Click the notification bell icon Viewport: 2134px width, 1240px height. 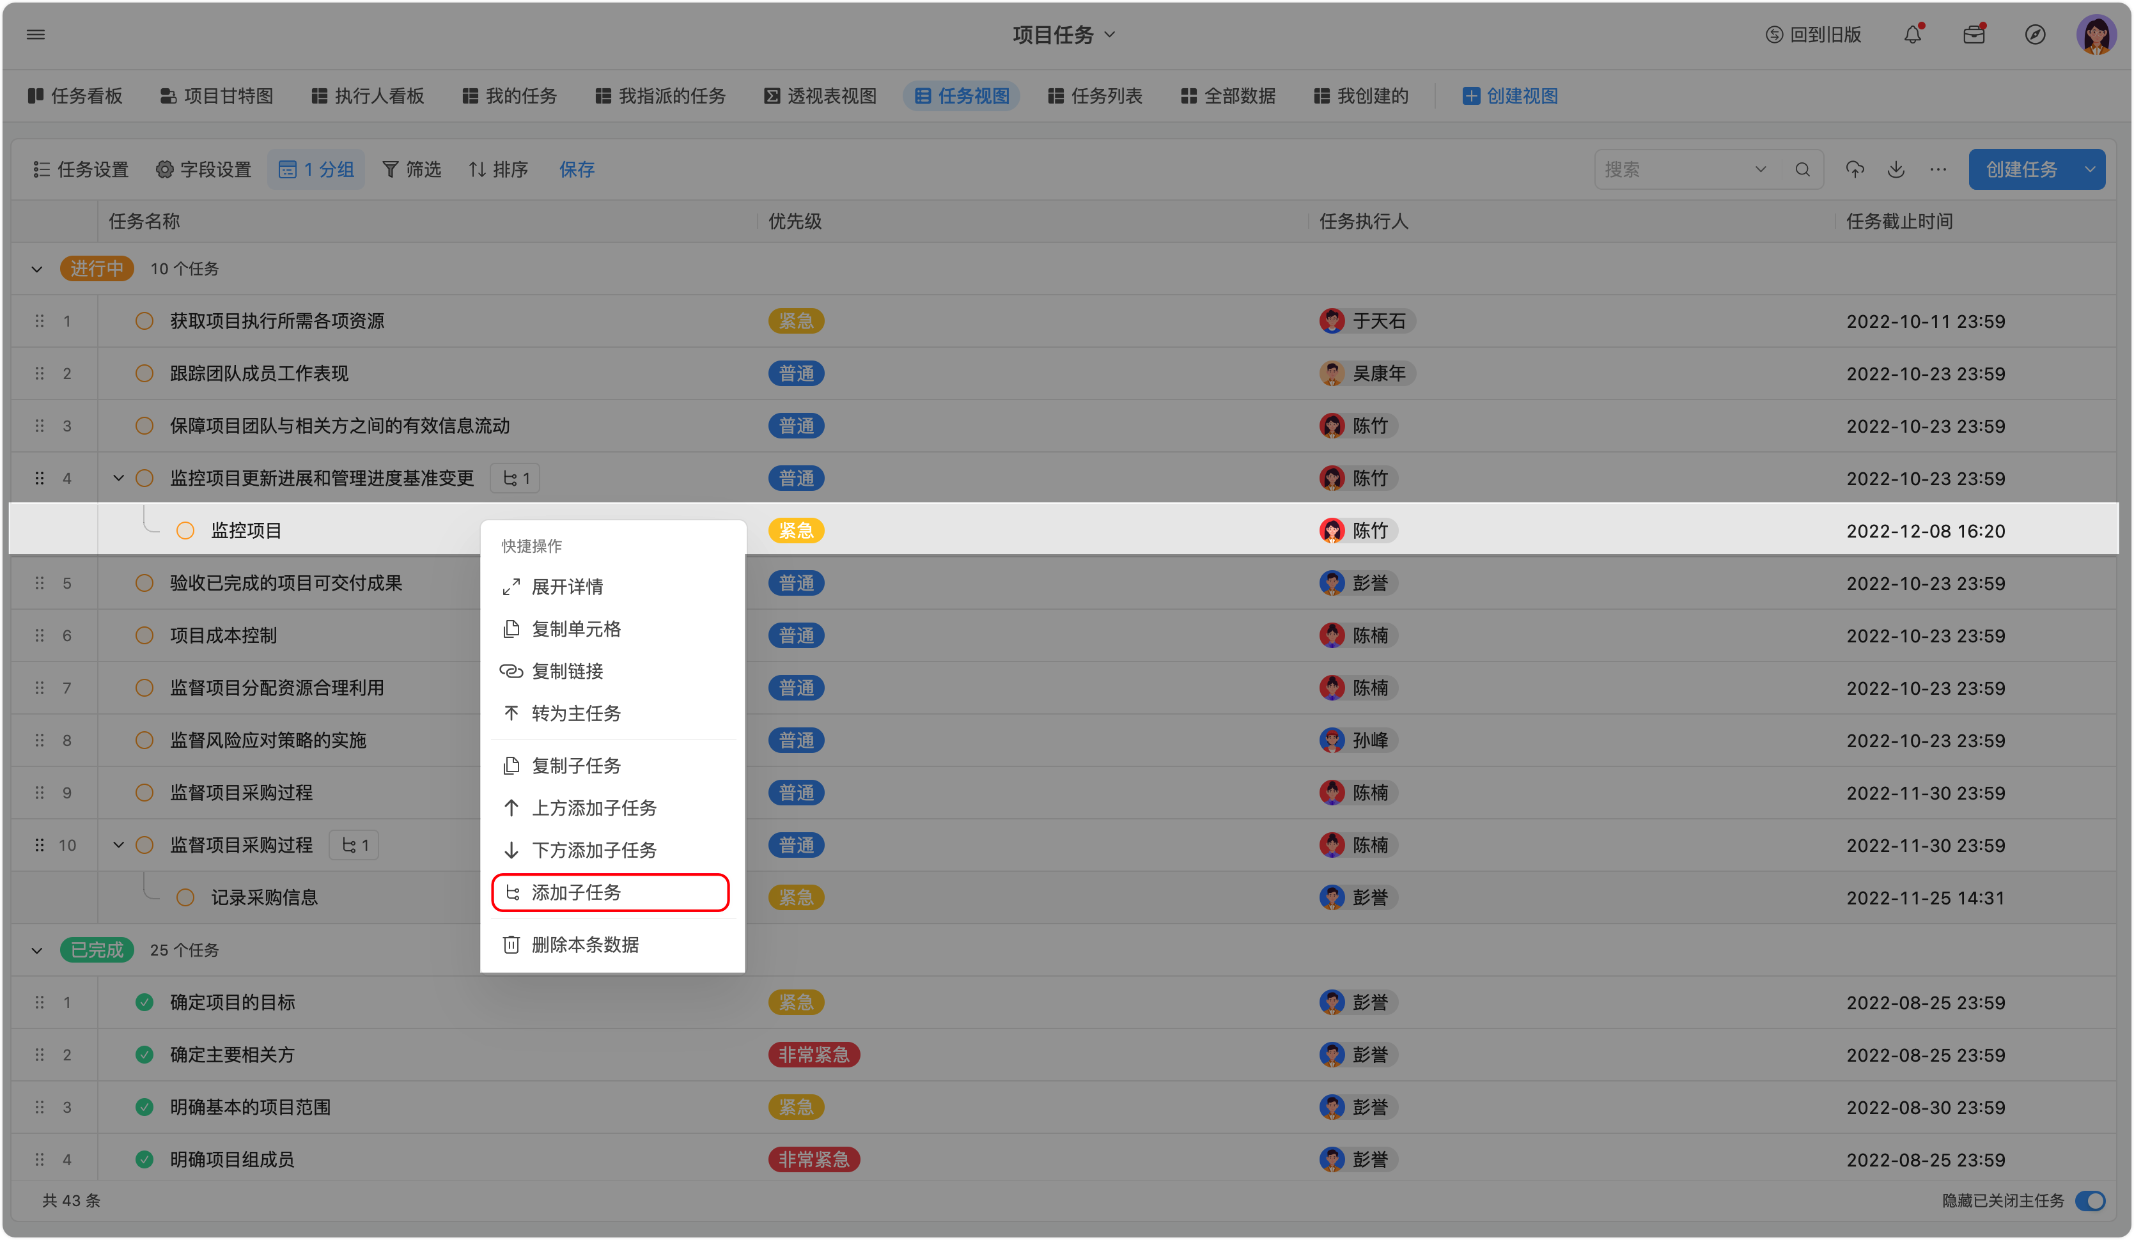click(x=1912, y=35)
